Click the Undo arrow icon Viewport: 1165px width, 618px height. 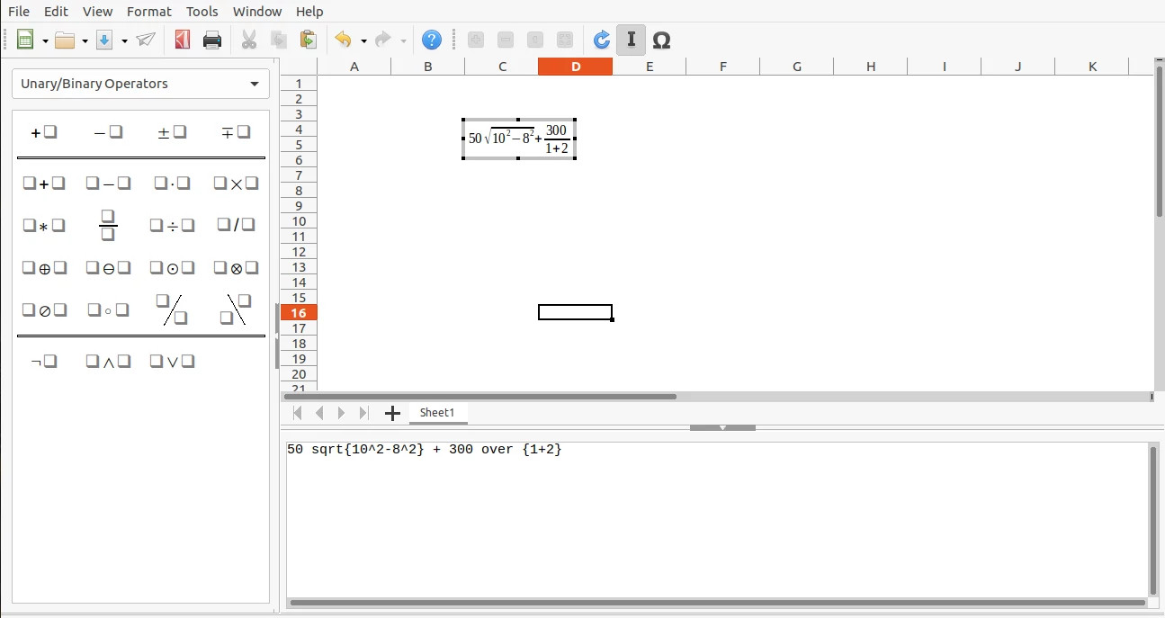click(x=343, y=40)
